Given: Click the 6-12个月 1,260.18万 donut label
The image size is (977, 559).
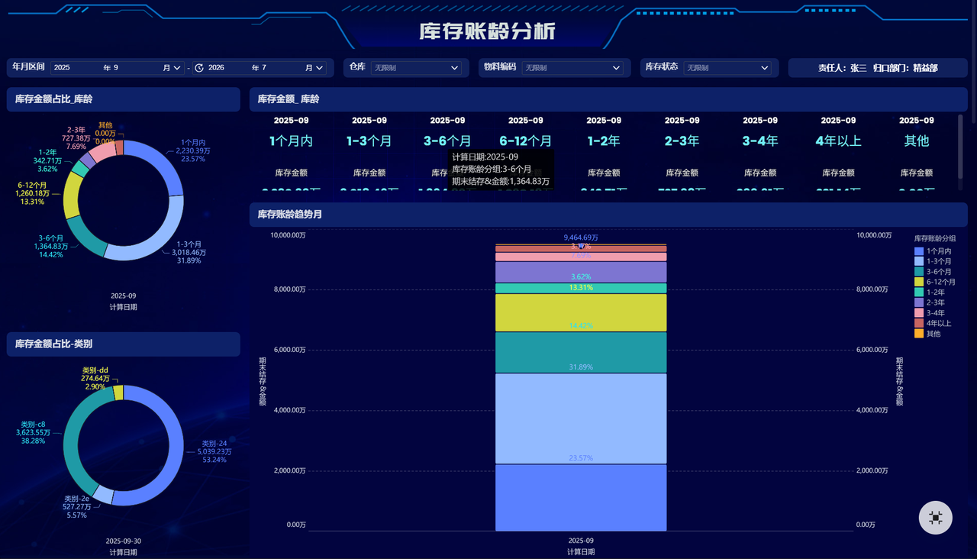Looking at the screenshot, I should (31, 193).
